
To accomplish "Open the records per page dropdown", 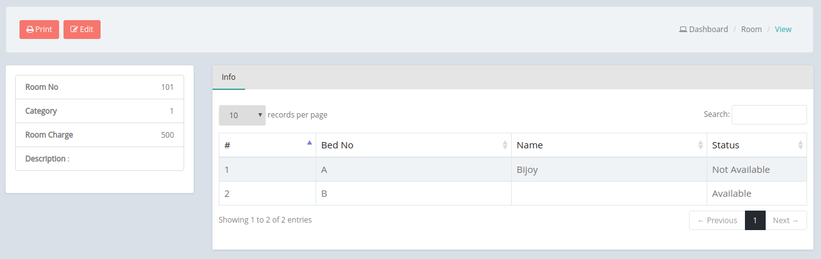I will [x=242, y=115].
